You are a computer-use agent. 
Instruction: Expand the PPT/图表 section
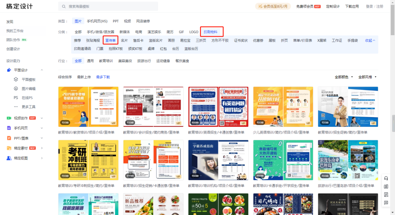point(42,138)
